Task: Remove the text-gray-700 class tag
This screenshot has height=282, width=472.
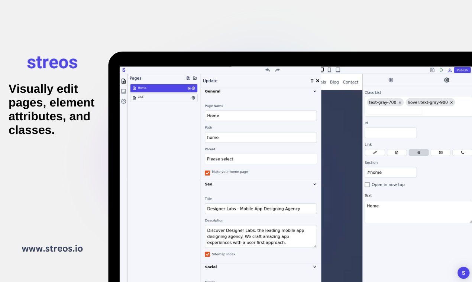Action: click(400, 102)
